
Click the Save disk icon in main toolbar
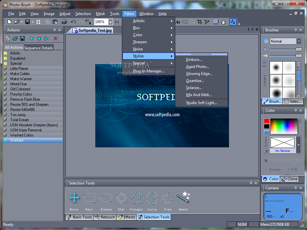click(x=28, y=22)
